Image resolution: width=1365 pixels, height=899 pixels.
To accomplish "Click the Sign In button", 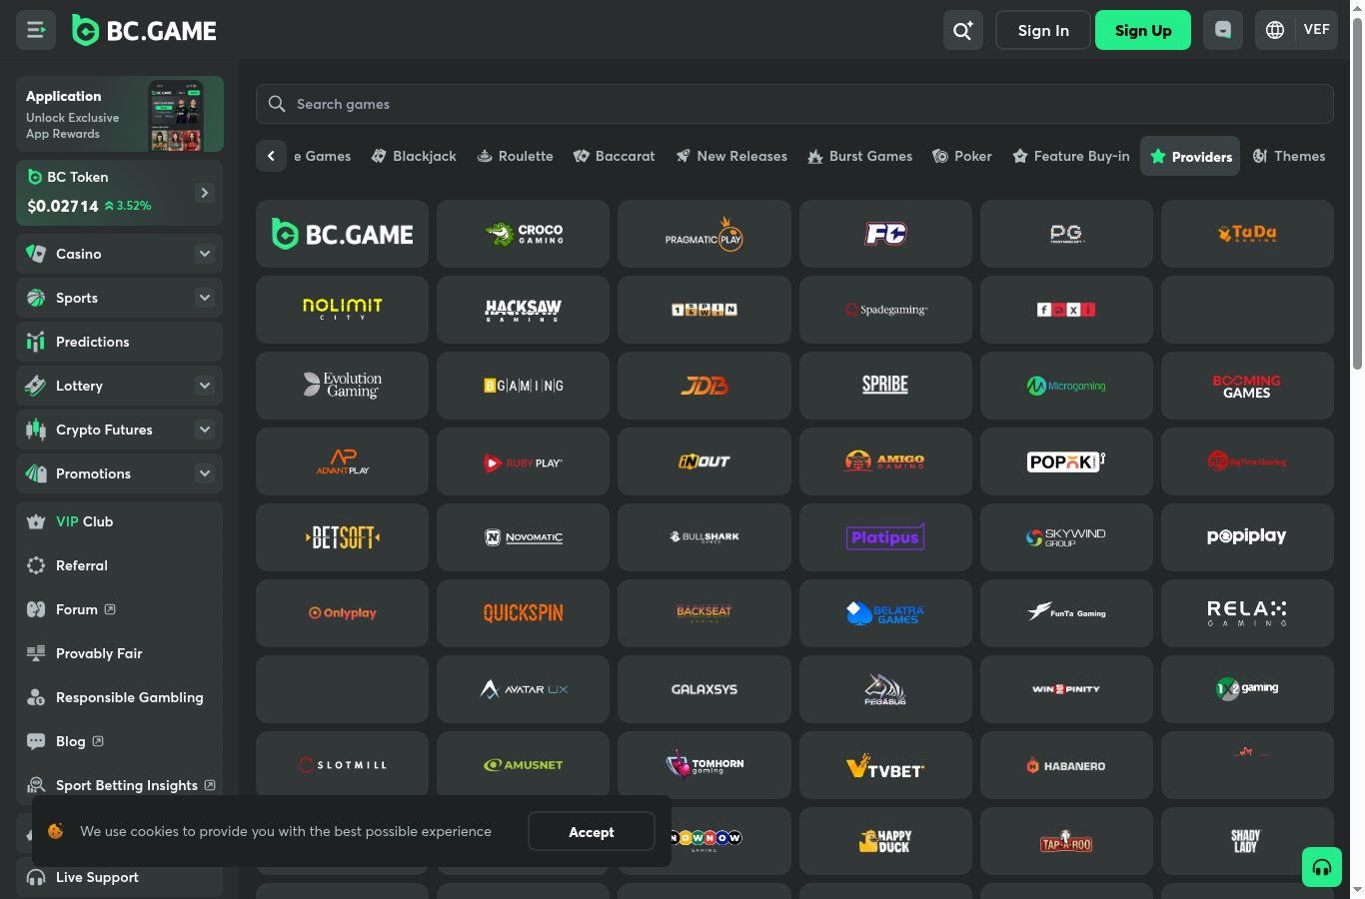I will click(x=1043, y=30).
